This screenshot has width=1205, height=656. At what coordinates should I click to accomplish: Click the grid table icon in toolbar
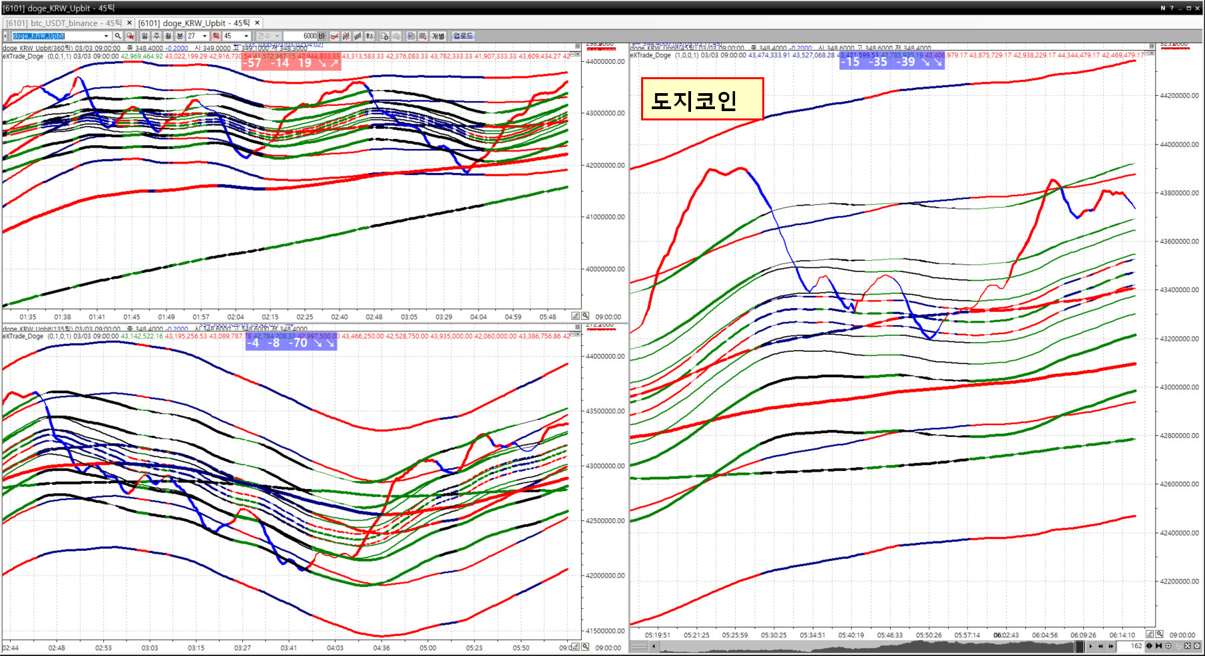click(x=422, y=36)
